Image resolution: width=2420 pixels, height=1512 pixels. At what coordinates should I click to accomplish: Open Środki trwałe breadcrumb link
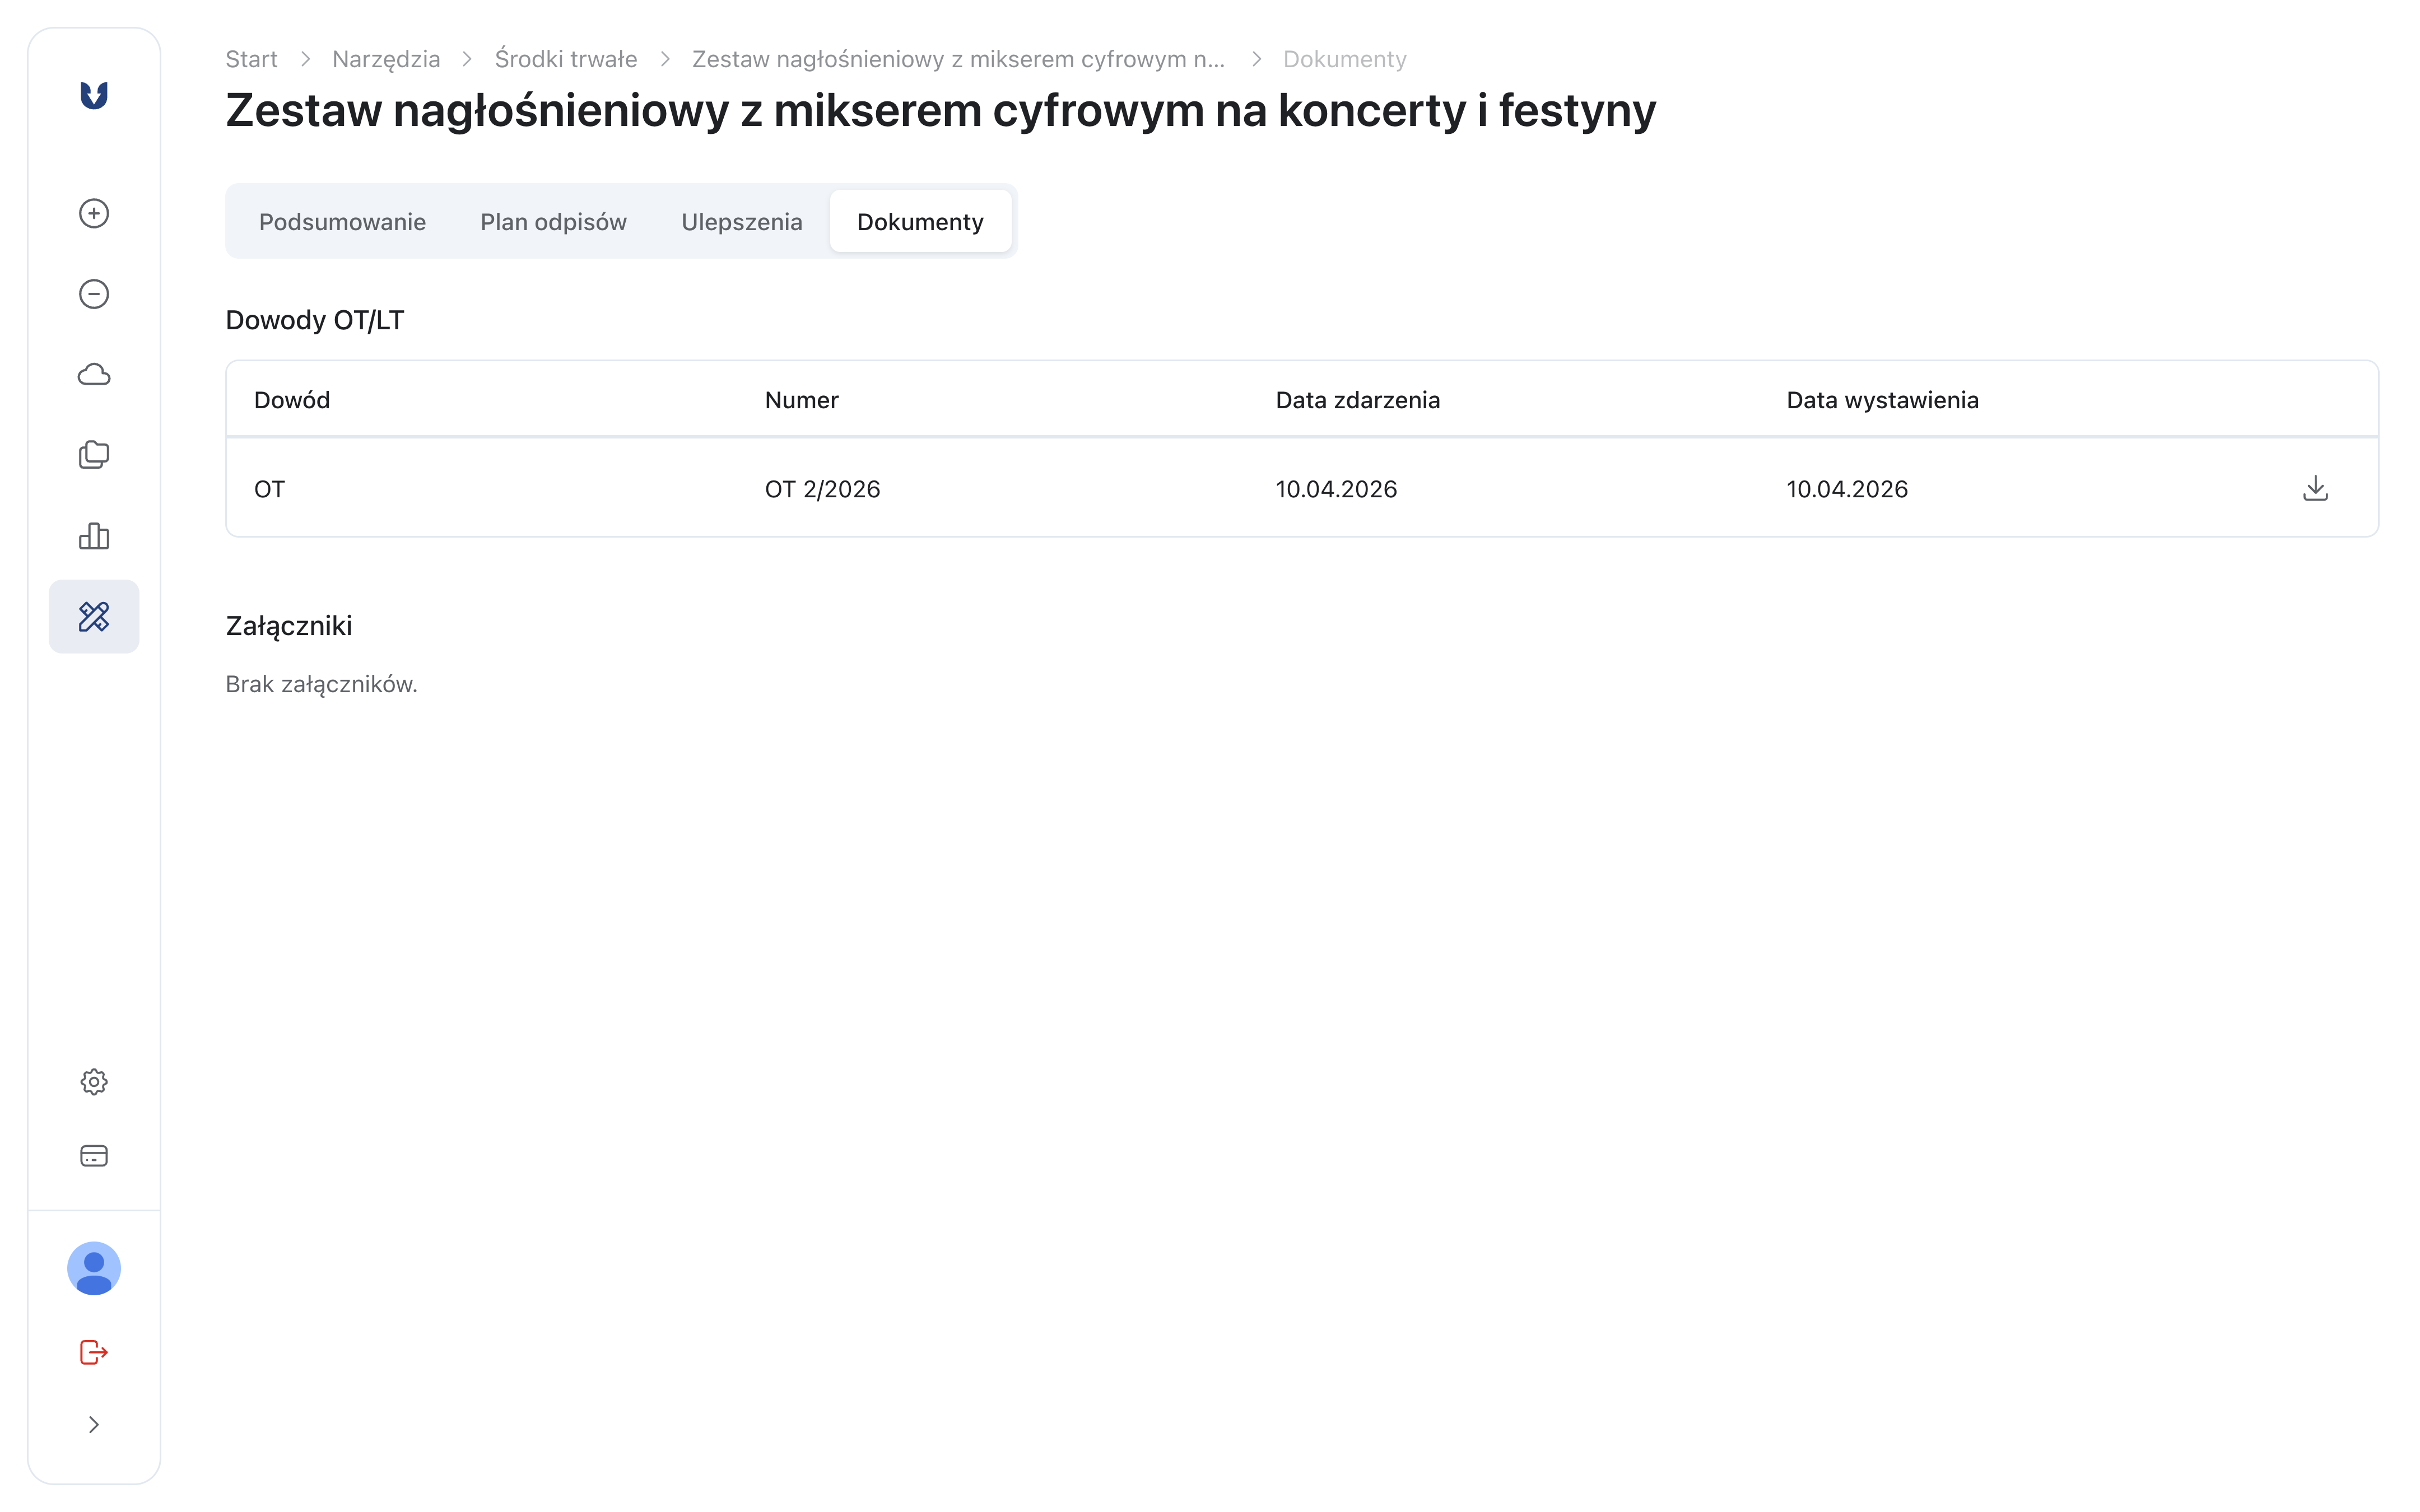click(566, 59)
